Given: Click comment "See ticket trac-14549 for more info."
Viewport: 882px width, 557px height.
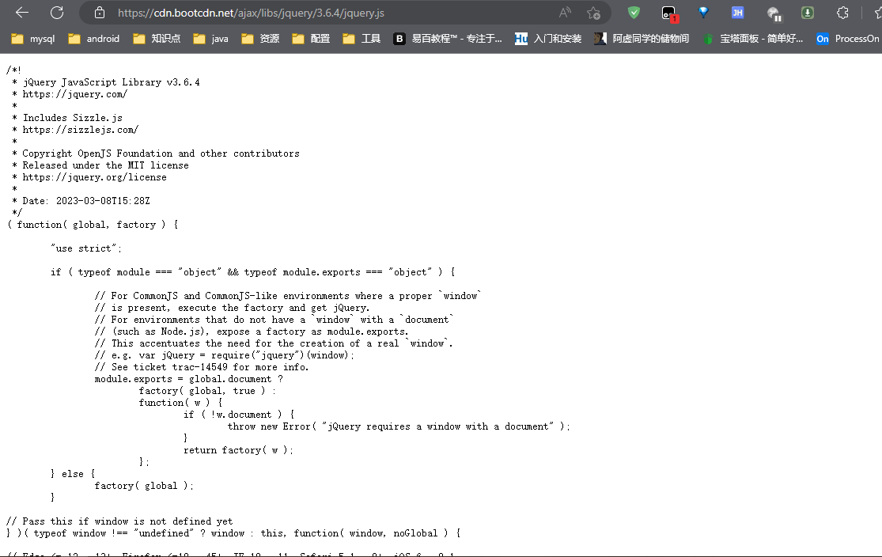Looking at the screenshot, I should click(202, 367).
